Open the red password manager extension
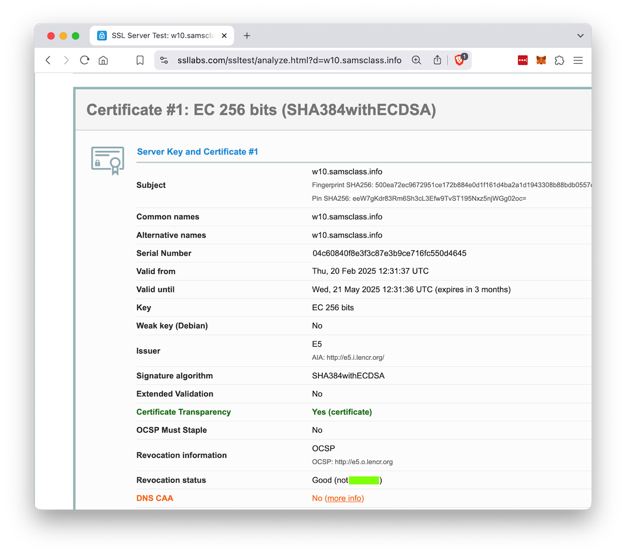Image resolution: width=626 pixels, height=555 pixels. 523,60
